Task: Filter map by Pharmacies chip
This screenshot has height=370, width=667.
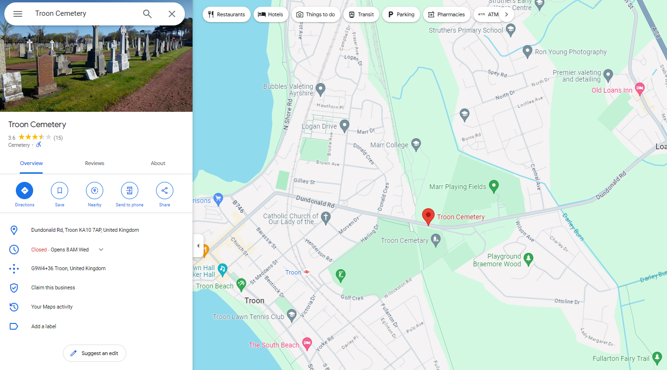Action: click(447, 14)
